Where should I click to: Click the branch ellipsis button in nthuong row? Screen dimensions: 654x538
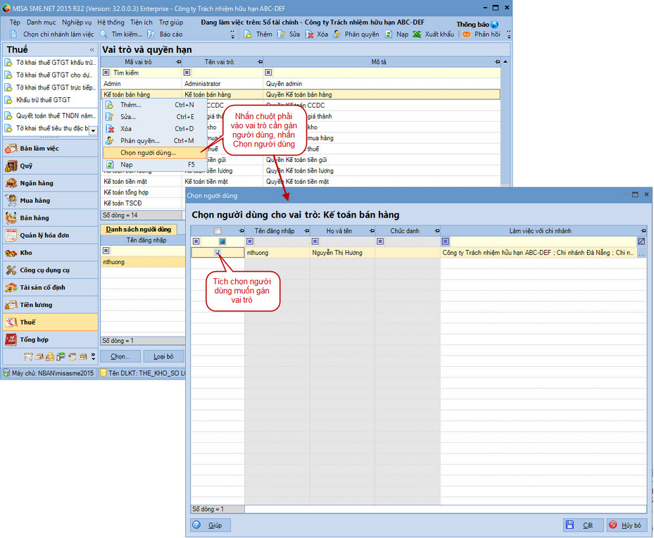pos(641,252)
